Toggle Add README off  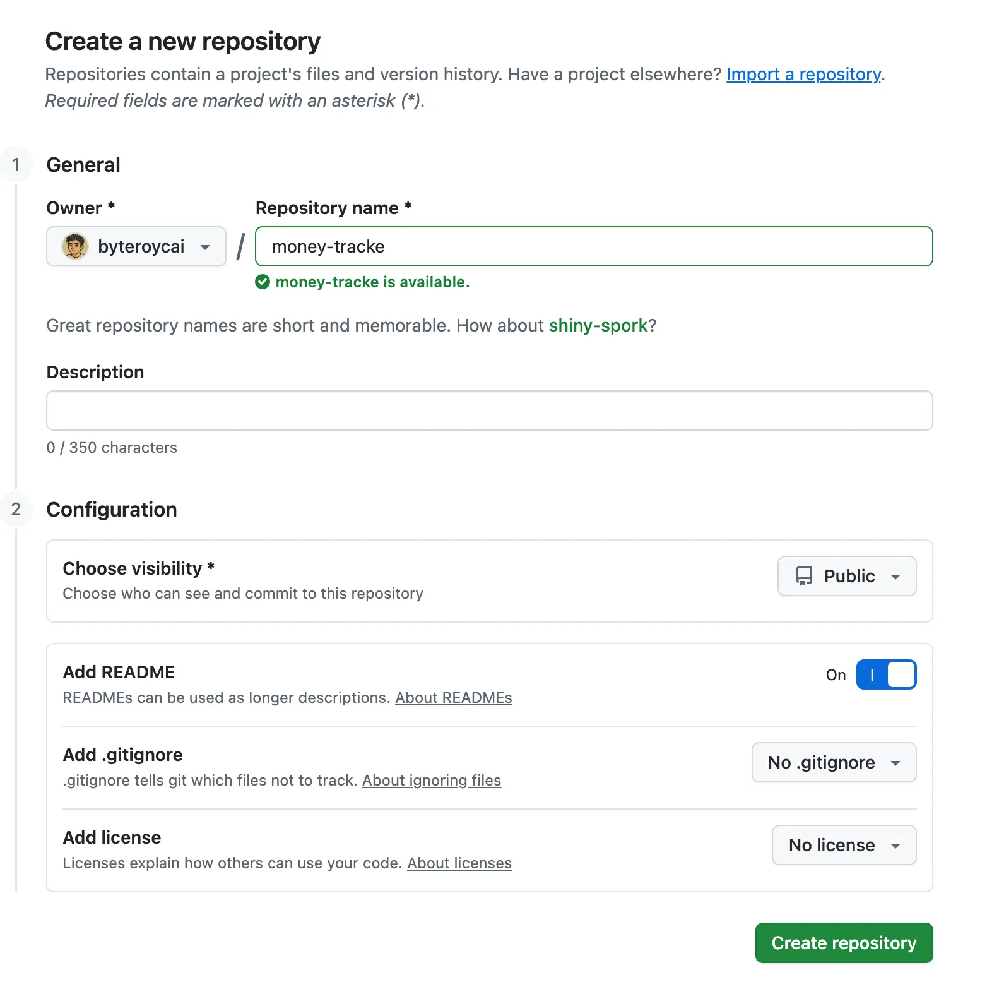click(x=886, y=674)
